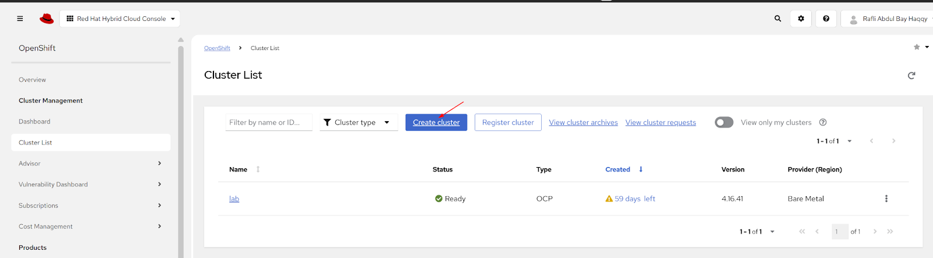Go to next page in bottom pagination

[875, 232]
